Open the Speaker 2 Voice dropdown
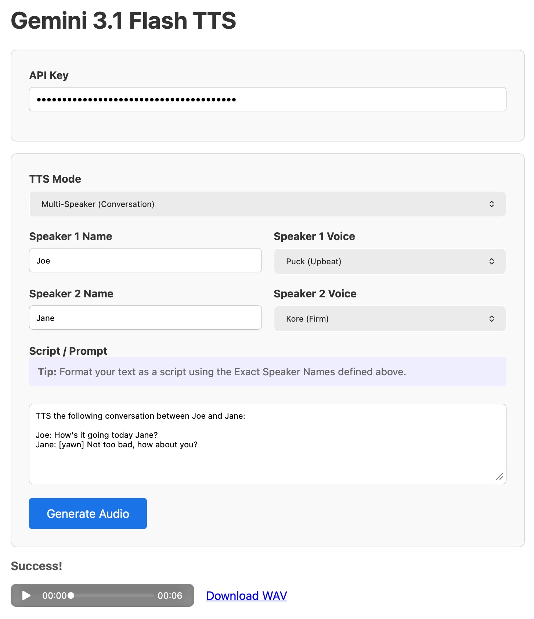 coord(390,319)
